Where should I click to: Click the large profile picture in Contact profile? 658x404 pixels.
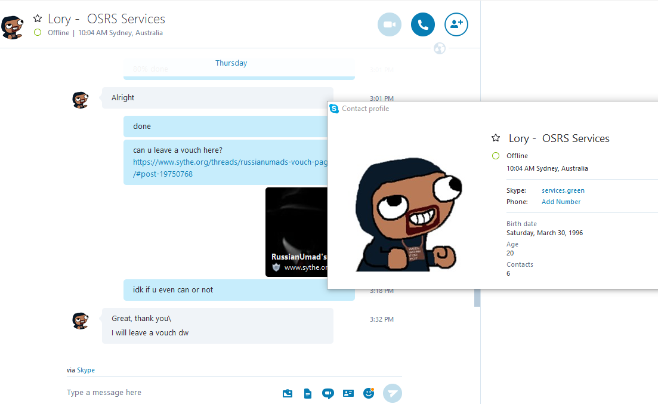[x=408, y=214]
